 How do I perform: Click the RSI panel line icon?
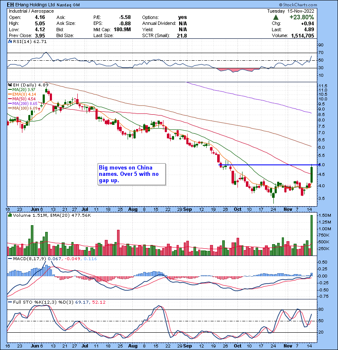10,41
